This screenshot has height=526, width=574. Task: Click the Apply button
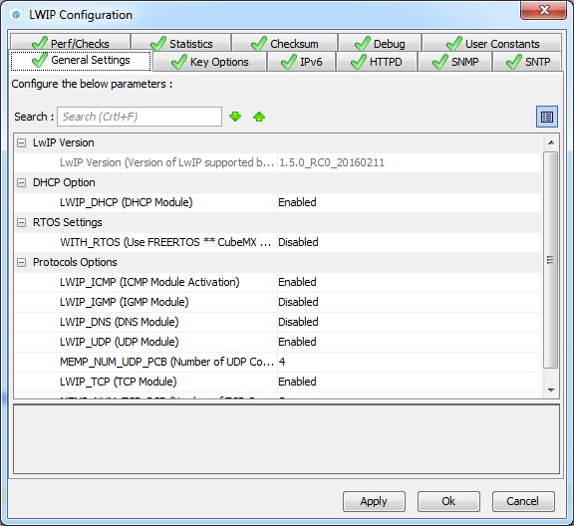(x=374, y=501)
